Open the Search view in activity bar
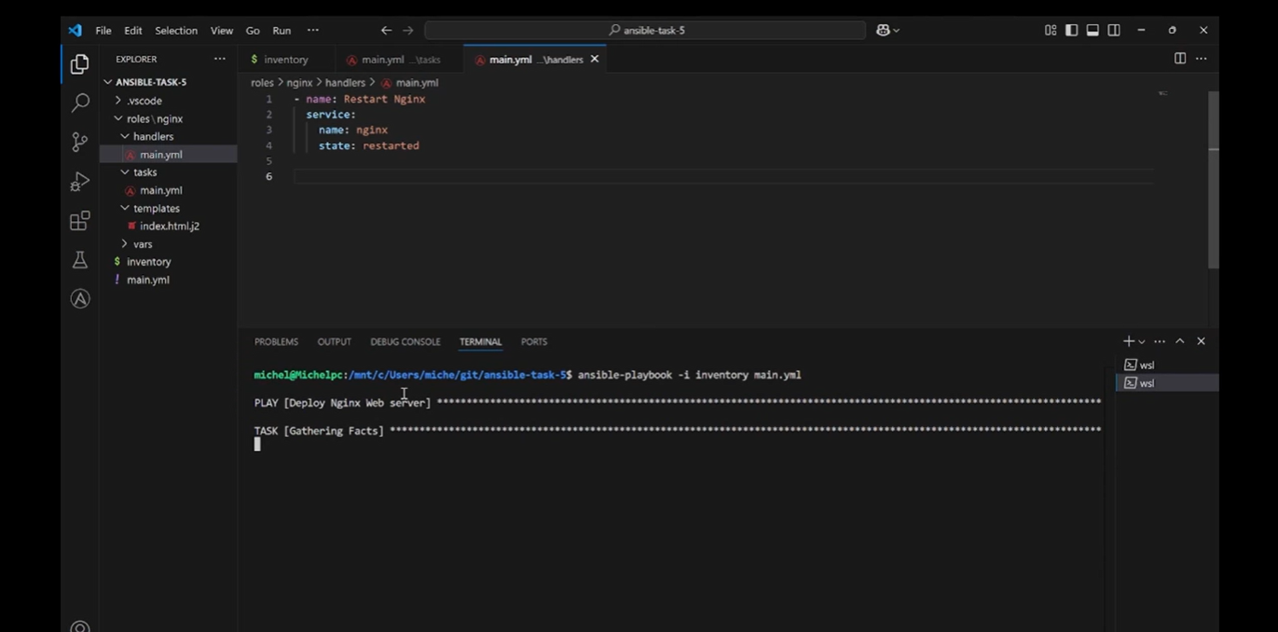This screenshot has height=632, width=1278. click(80, 103)
